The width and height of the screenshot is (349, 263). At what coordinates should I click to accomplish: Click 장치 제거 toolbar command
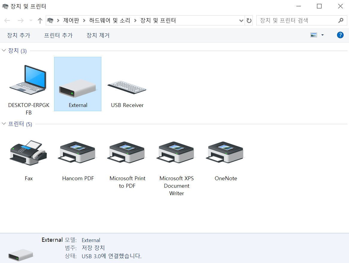pos(98,35)
